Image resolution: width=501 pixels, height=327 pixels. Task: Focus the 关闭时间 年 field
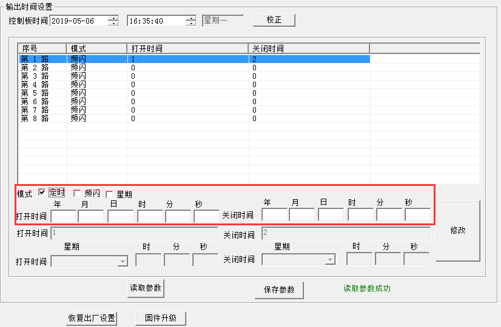pyautogui.click(x=275, y=215)
